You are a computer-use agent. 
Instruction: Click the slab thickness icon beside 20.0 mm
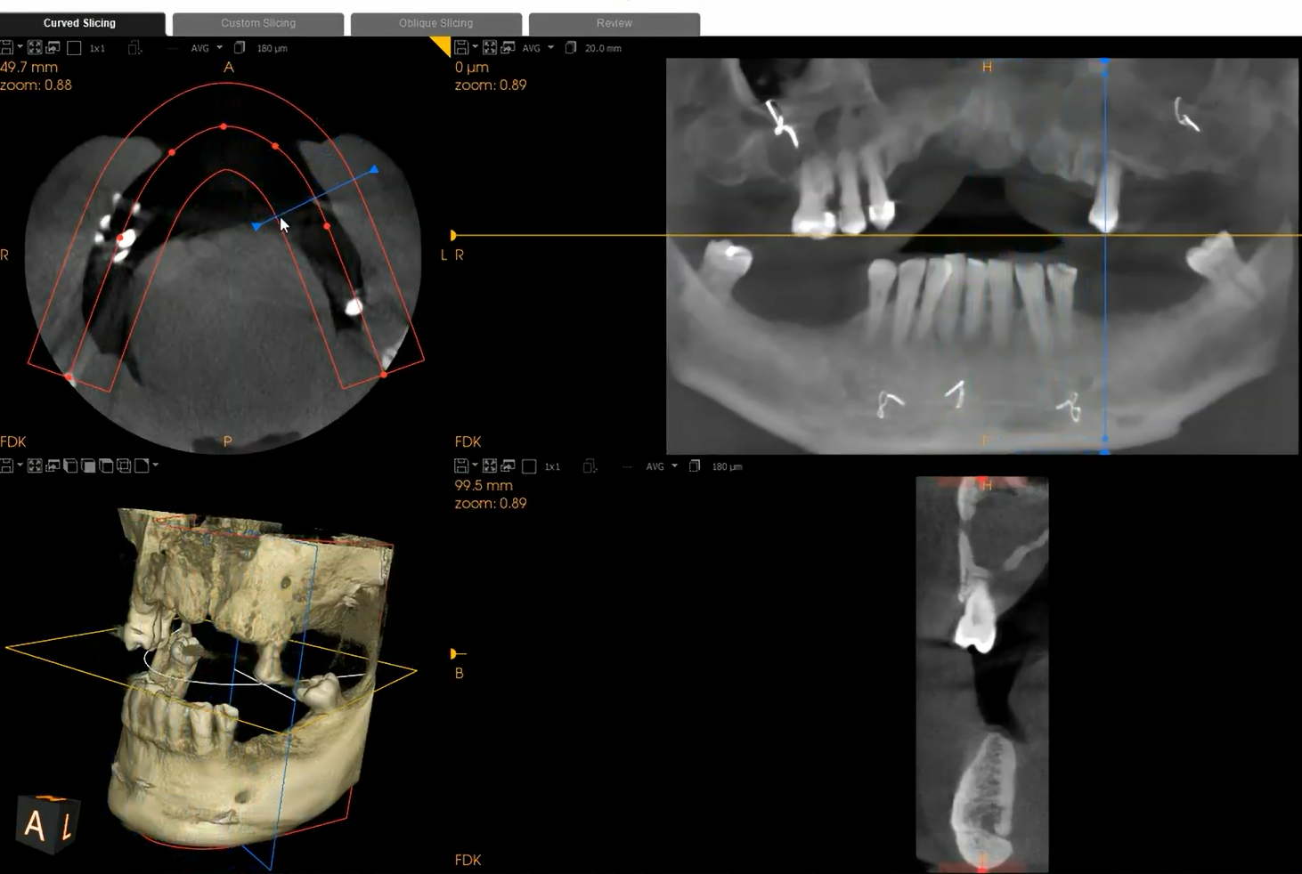pyautogui.click(x=571, y=48)
